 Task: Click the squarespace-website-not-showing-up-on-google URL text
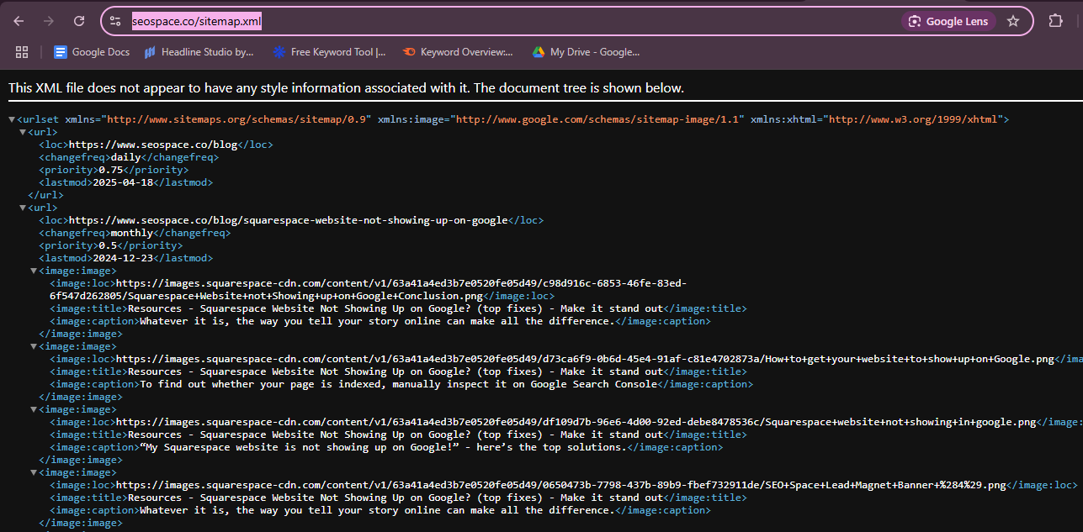[x=289, y=220]
